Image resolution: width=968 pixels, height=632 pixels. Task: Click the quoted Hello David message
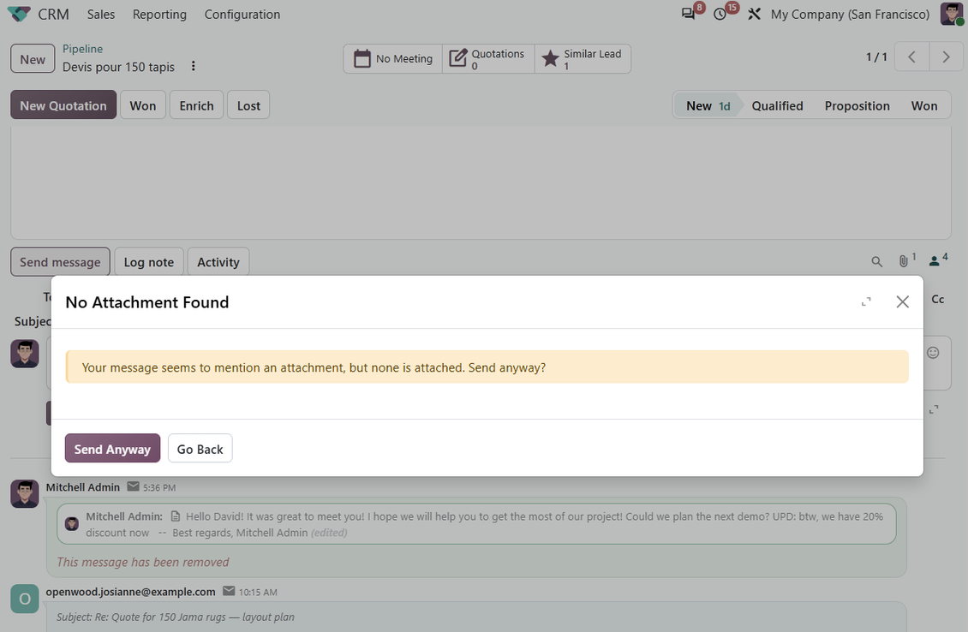[476, 524]
